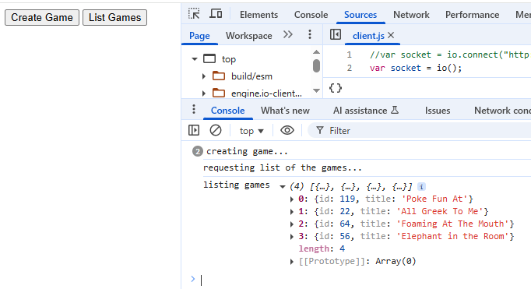The height and width of the screenshot is (289, 531).
Task: Click the funnel filter icon
Action: [x=320, y=130]
